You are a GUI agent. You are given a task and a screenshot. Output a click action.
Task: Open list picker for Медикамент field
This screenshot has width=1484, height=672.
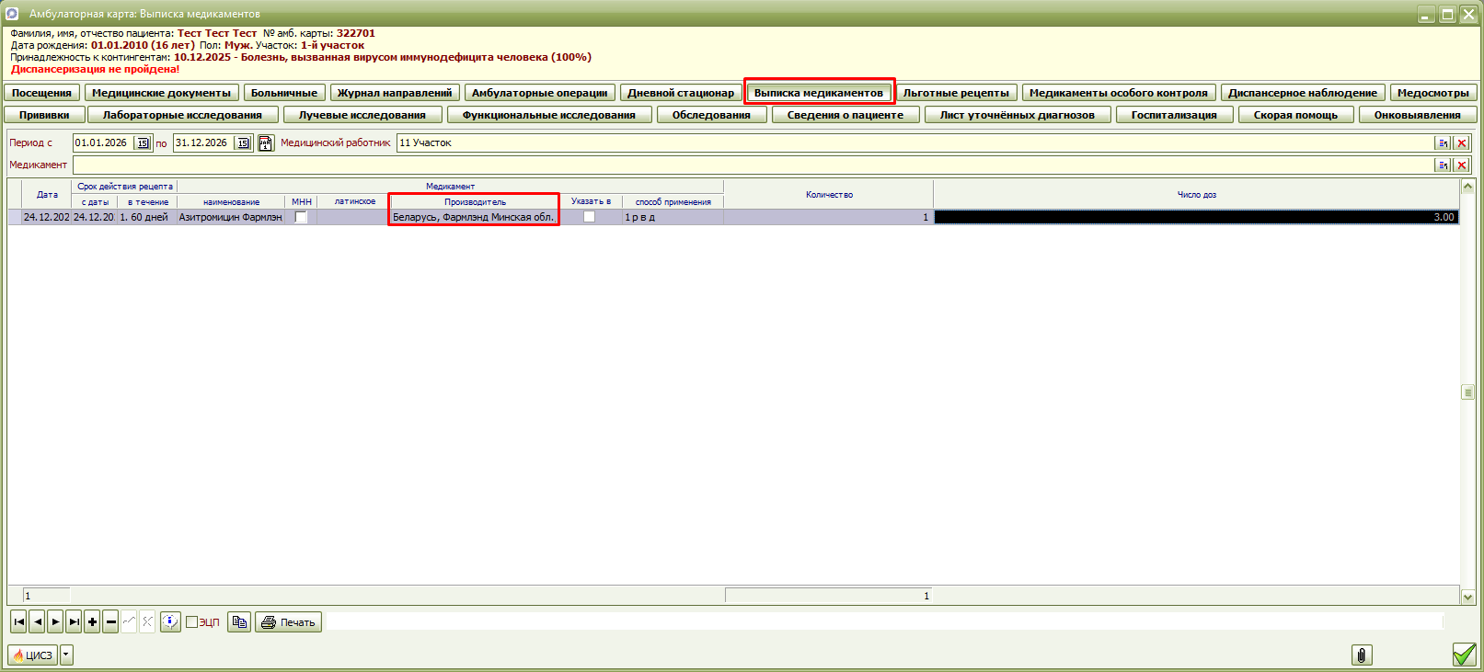(1443, 165)
